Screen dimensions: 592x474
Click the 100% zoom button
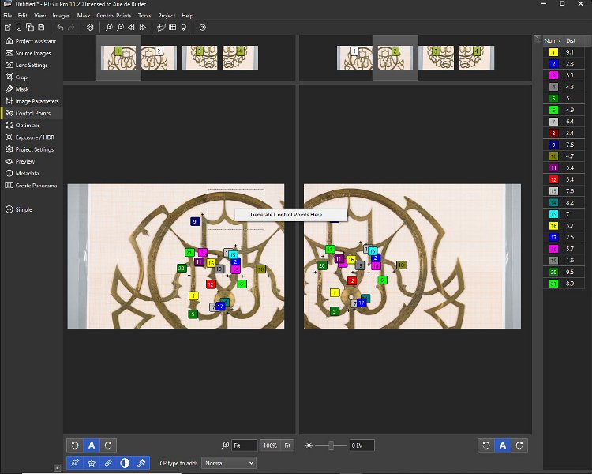pyautogui.click(x=270, y=446)
